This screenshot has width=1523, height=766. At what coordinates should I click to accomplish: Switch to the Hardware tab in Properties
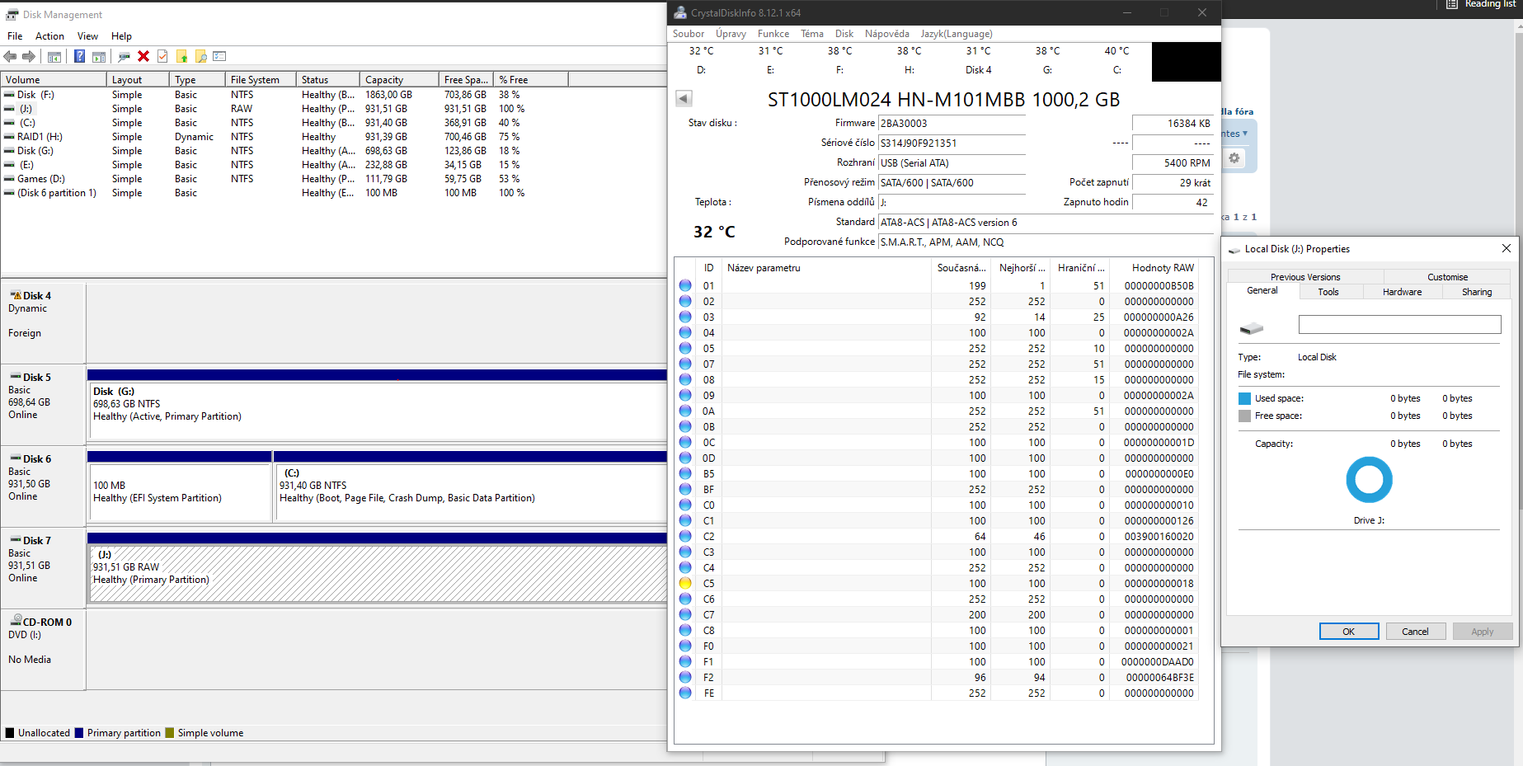(1402, 292)
